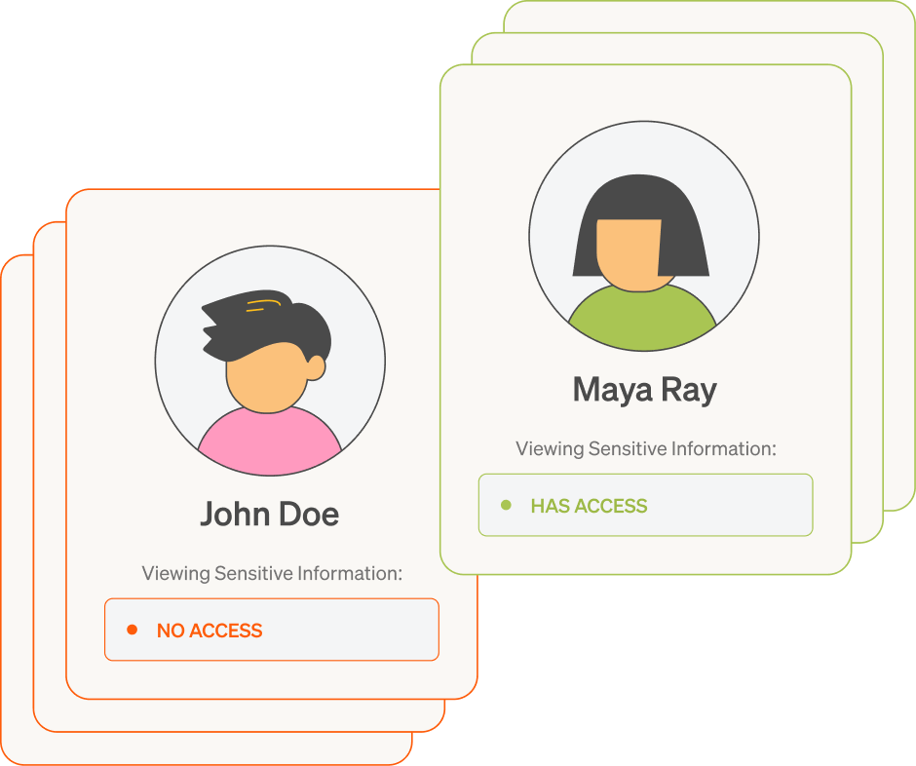Click the orange NO ACCESS status dot

[x=132, y=630]
